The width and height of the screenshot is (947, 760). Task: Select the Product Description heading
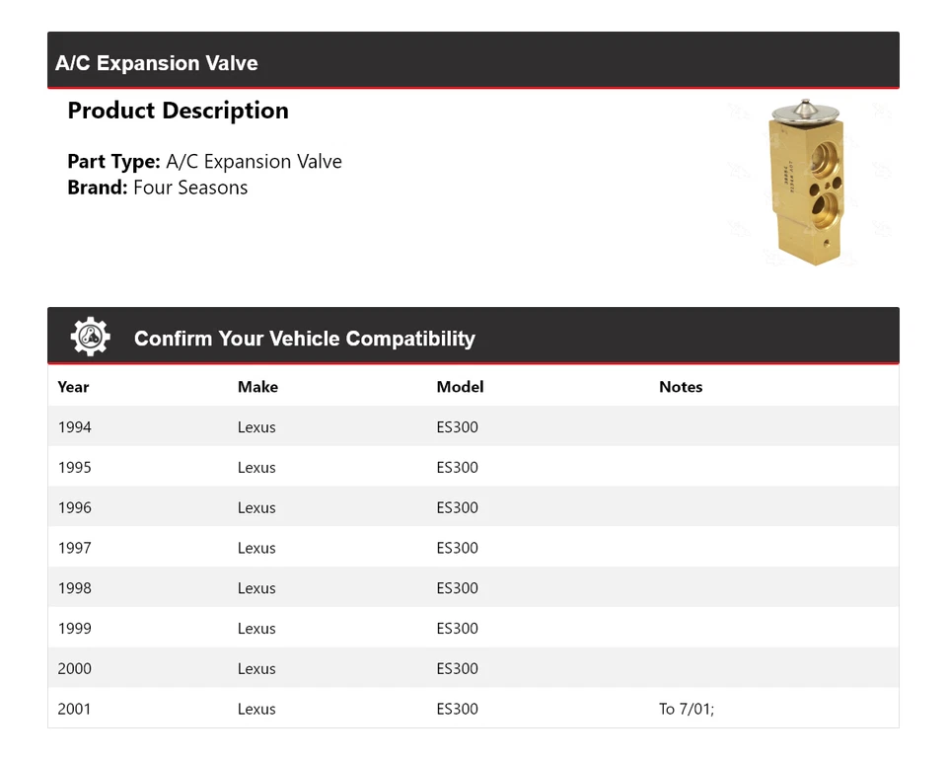[178, 111]
